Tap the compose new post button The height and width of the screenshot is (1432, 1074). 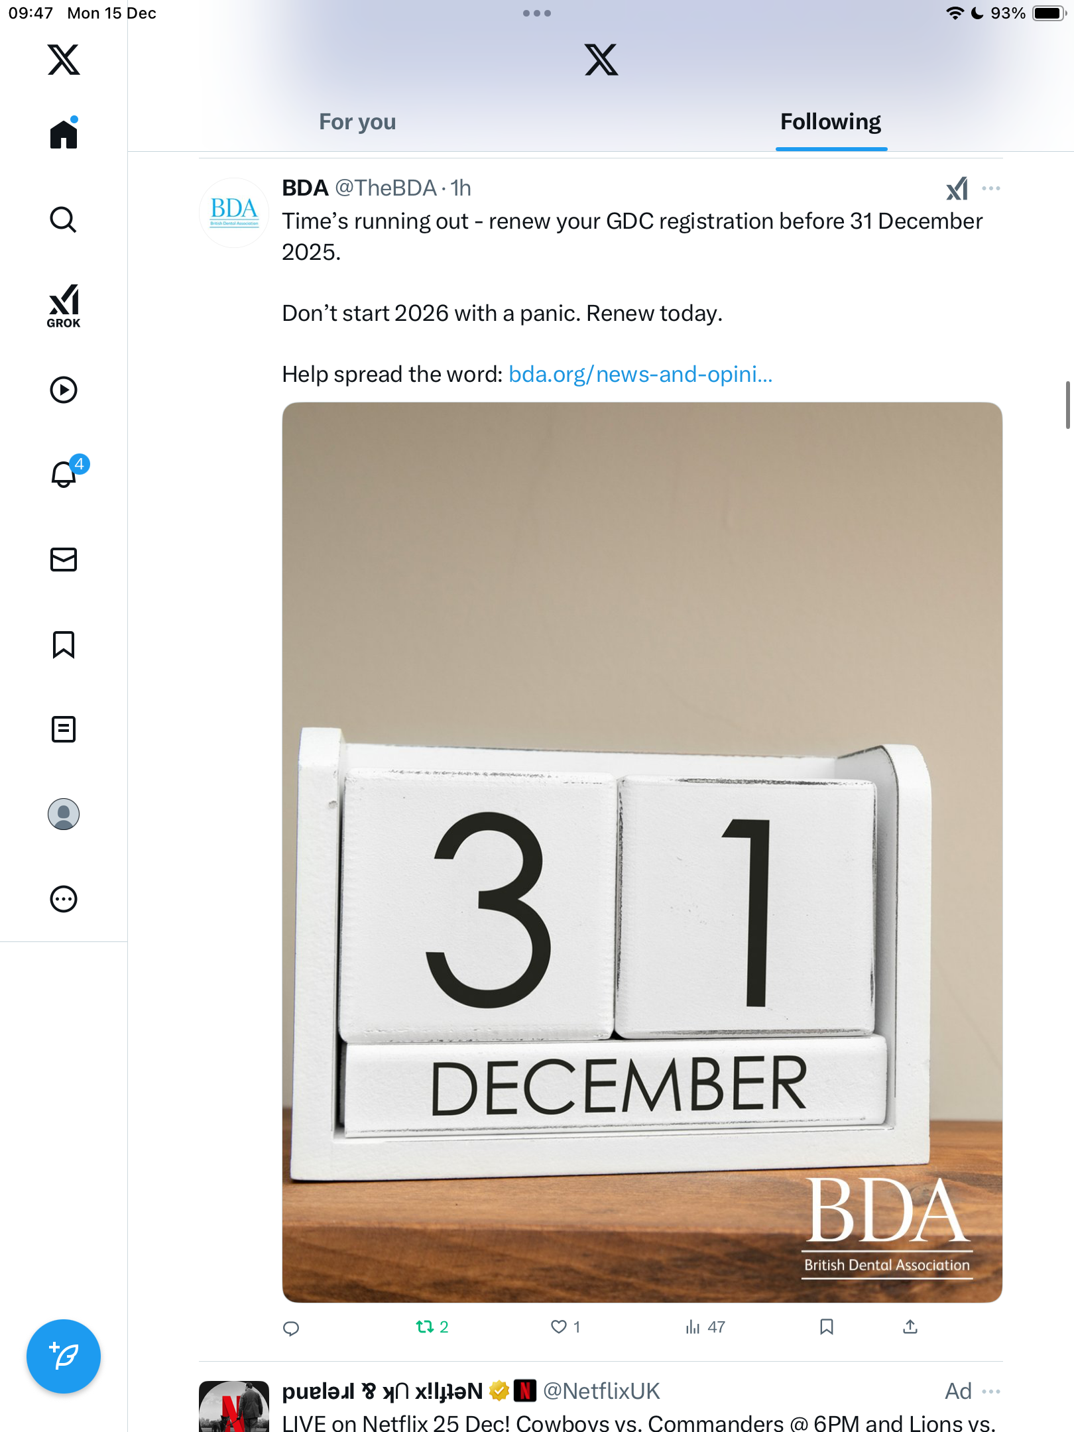pos(64,1356)
